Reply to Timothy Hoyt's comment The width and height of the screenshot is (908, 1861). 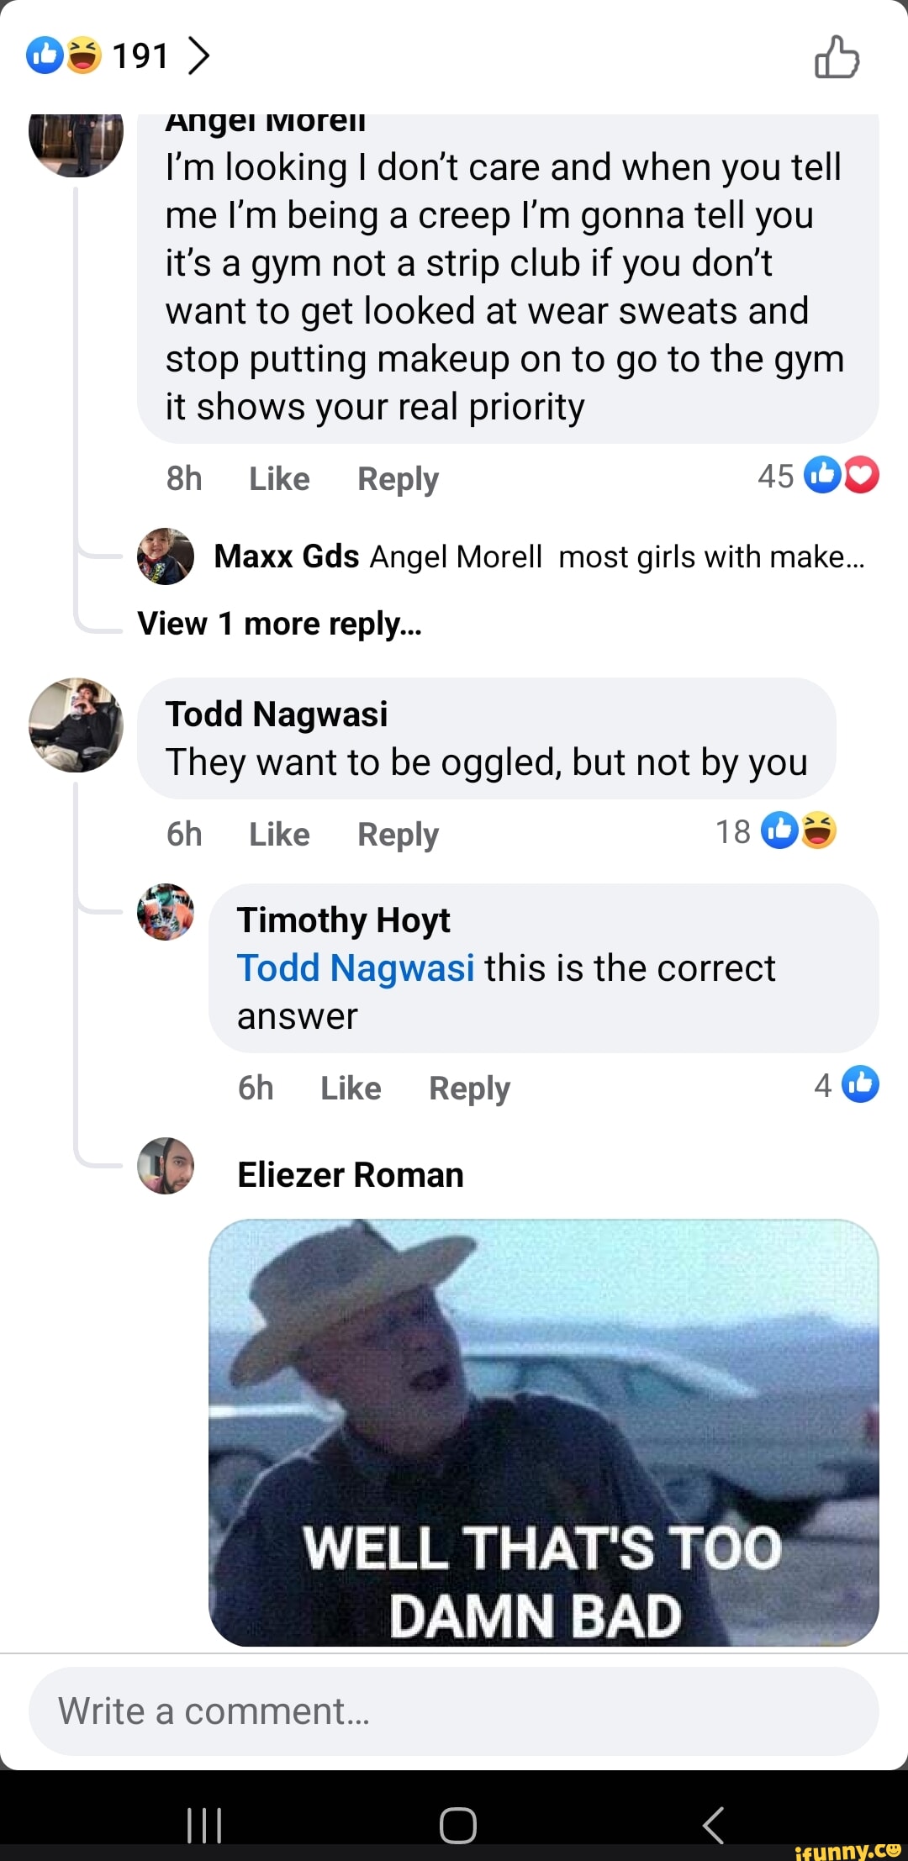coord(469,1089)
